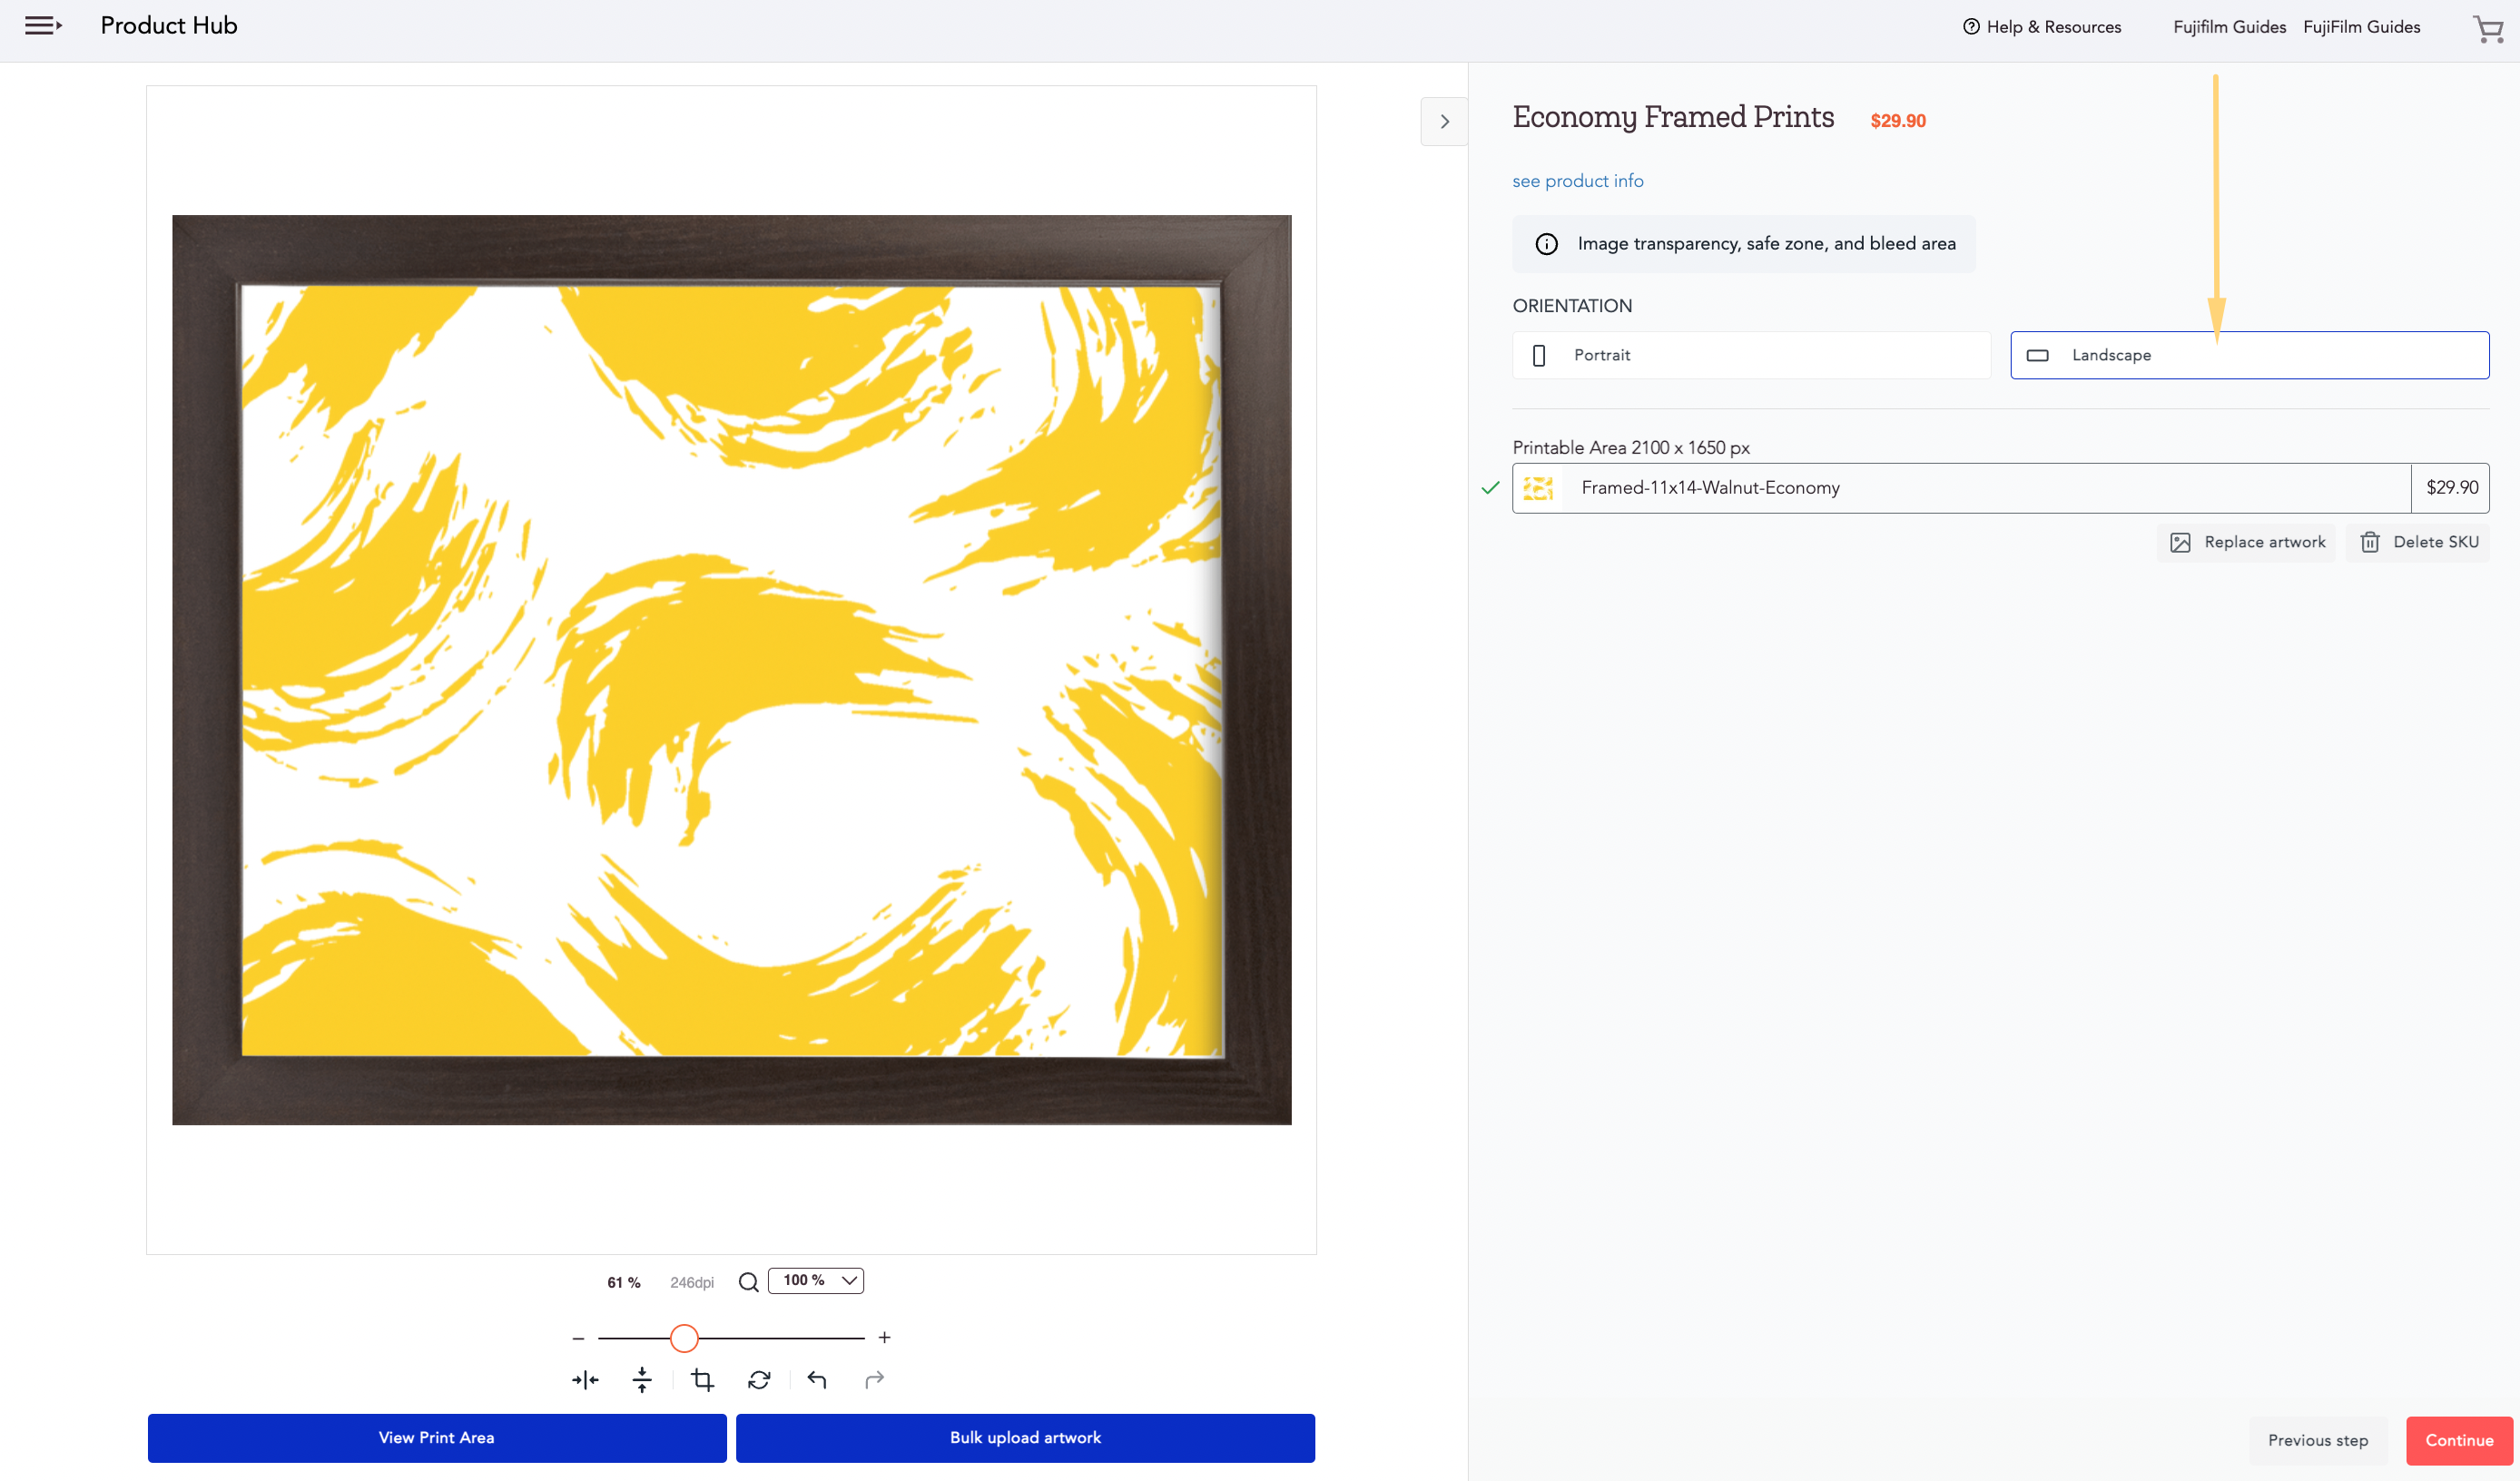Image resolution: width=2520 pixels, height=1481 pixels.
Task: Zoom out with minus icon
Action: (x=578, y=1338)
